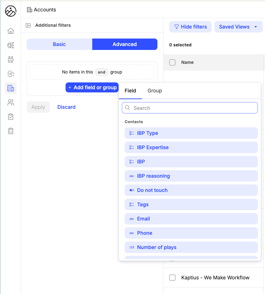
Task: Click the clipboard checkmark tasks icon
Action: click(11, 117)
